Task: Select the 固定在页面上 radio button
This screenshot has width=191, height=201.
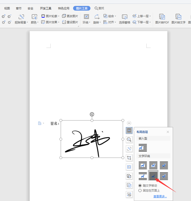Action: 140,191
